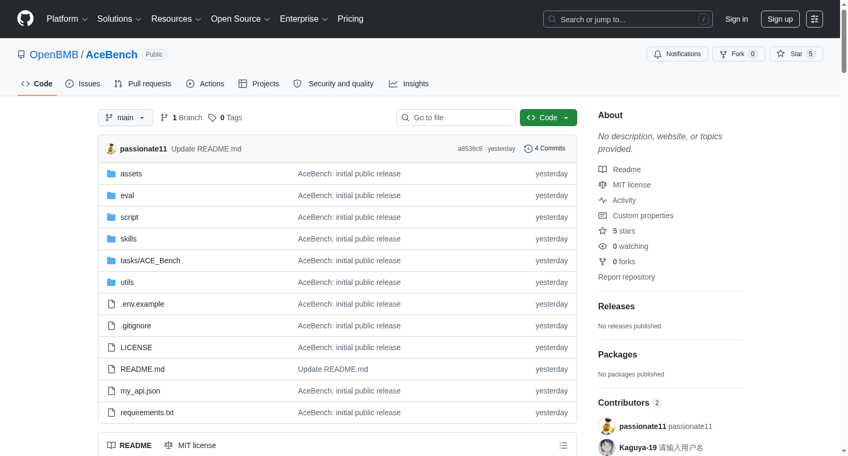Click the LICENSE file icon
Screen dimensions: 848x456
111,347
